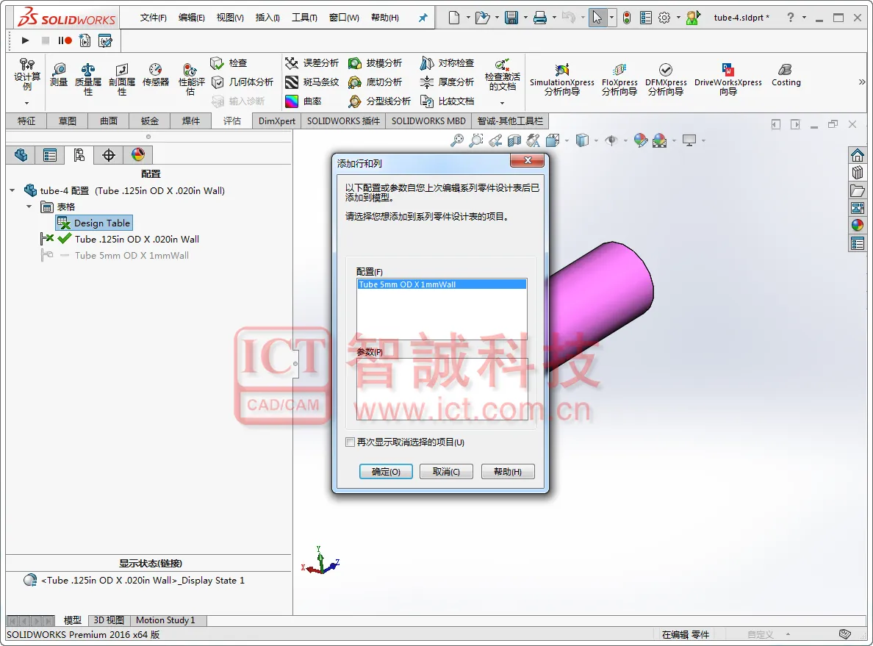Open FeatureManager design tree tab icon
Screen dimensions: 873x646
pyautogui.click(x=21, y=155)
